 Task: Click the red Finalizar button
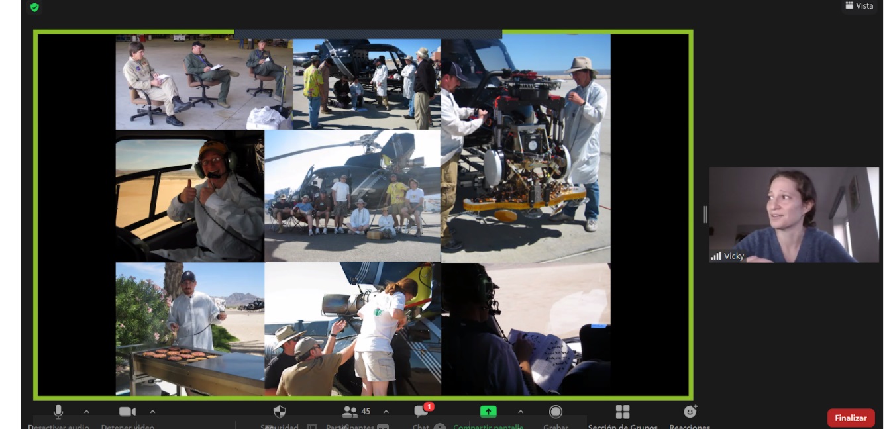(851, 418)
